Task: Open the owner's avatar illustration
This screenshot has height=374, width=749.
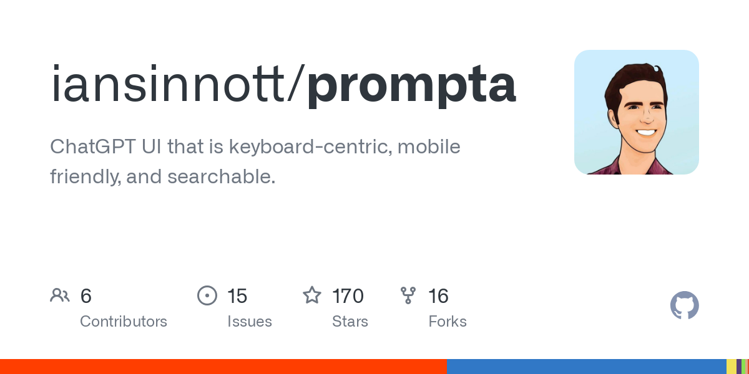Action: pyautogui.click(x=636, y=112)
